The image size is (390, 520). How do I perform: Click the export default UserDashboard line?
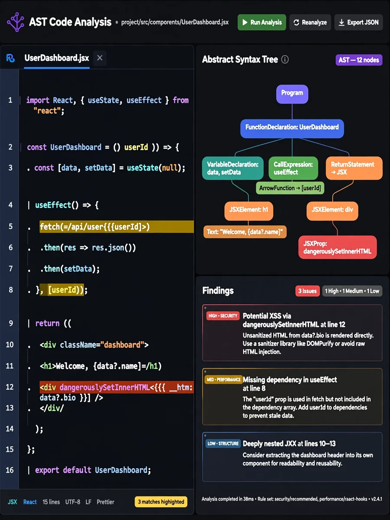pyautogui.click(x=93, y=470)
